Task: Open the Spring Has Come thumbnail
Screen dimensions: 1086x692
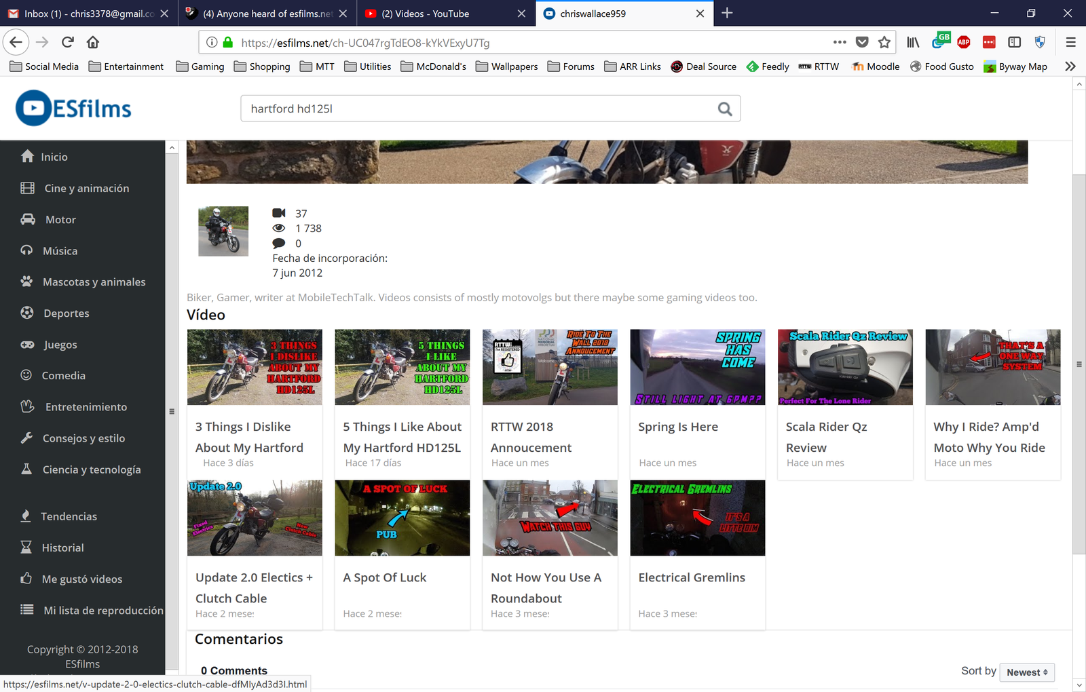Action: 697,367
